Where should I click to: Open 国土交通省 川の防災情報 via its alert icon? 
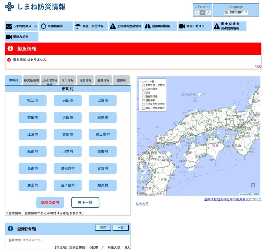coord(217,26)
